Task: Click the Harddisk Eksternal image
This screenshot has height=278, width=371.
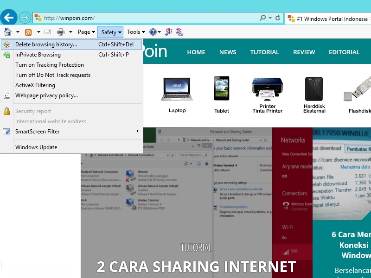Action: [314, 89]
